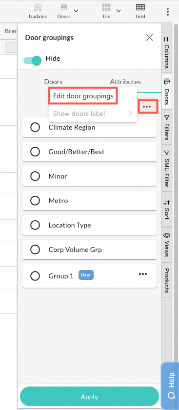The height and width of the screenshot is (410, 179).
Task: Click the highlighted ellipsis options button
Action: (147, 107)
